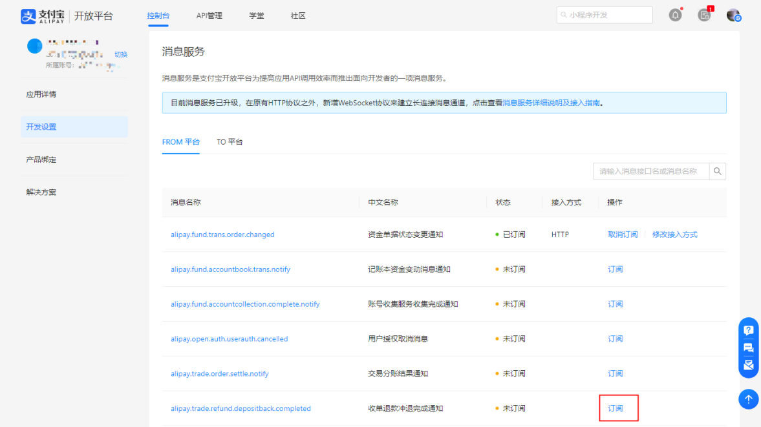This screenshot has width=761, height=427.
Task: Open the help question floating icon
Action: (748, 330)
